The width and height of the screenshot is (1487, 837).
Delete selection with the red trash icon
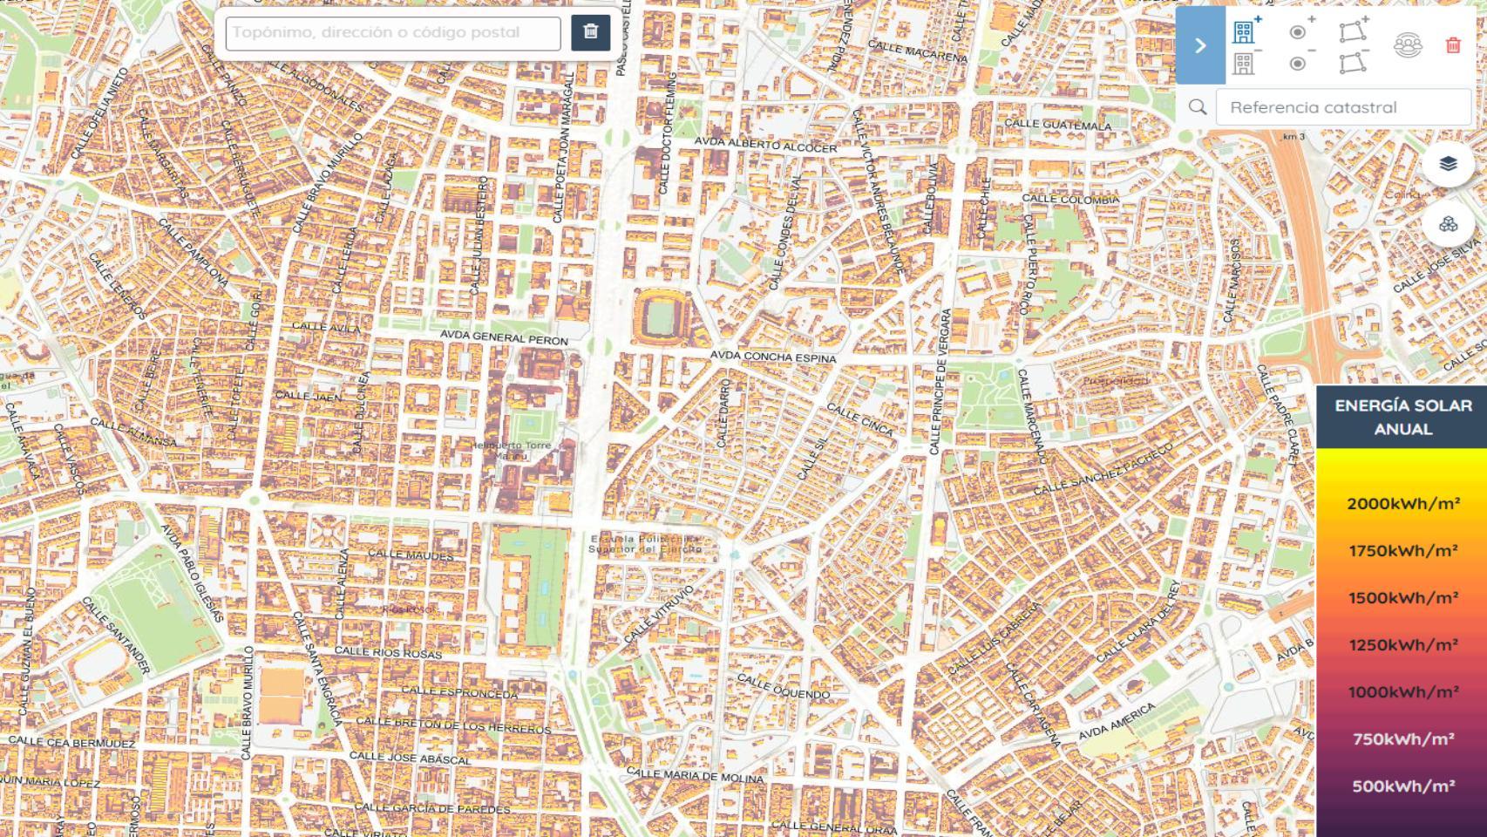[x=1452, y=45]
